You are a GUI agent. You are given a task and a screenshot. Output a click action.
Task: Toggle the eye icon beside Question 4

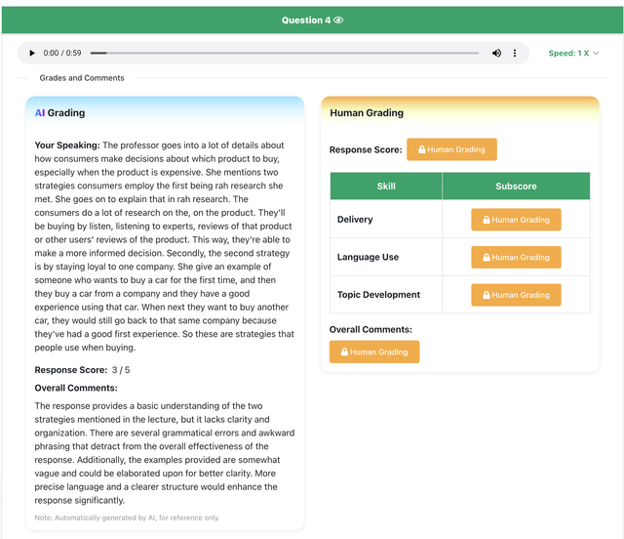click(x=338, y=20)
